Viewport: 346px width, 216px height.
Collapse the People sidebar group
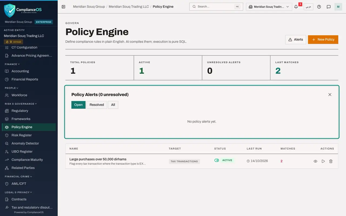coord(11,88)
